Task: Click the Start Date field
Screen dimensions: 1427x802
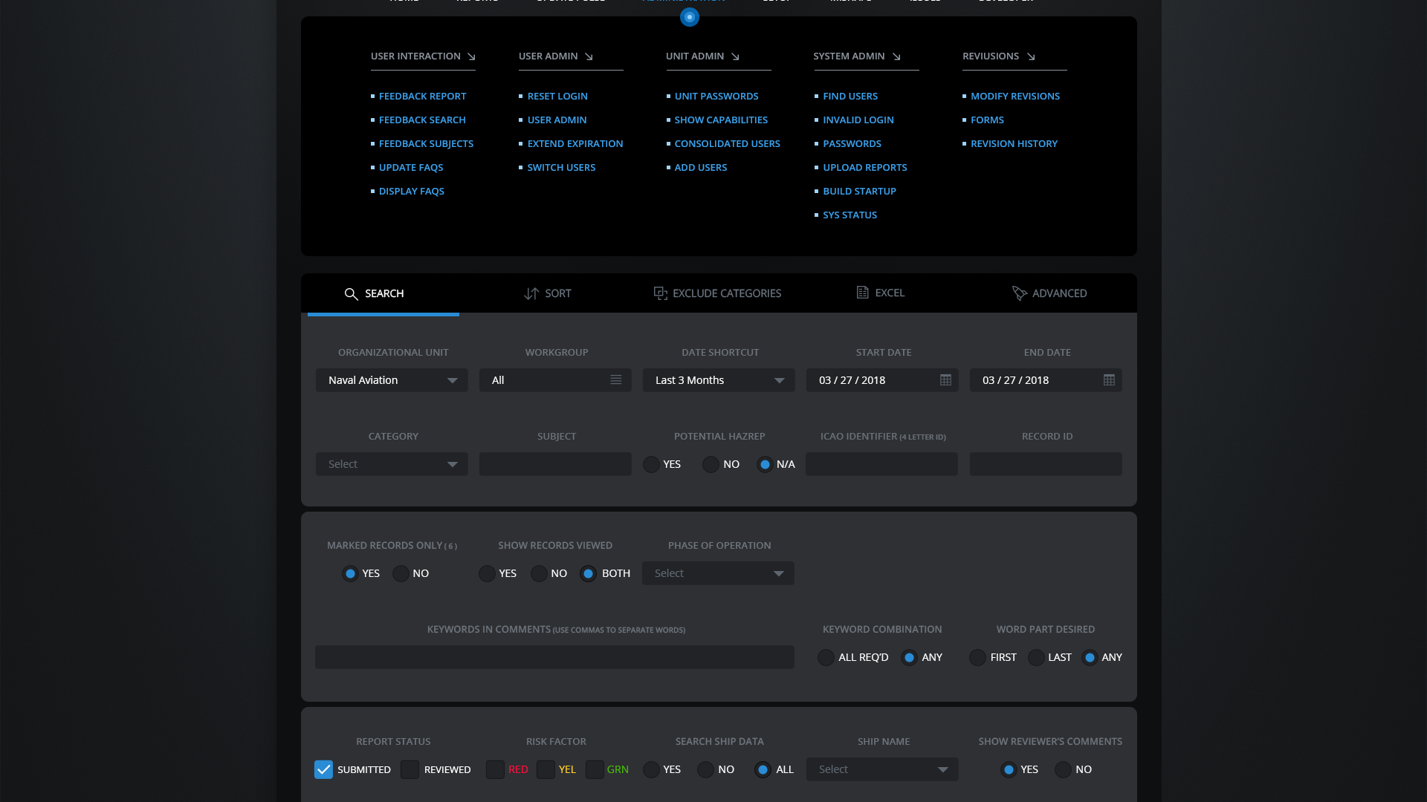Action: [x=882, y=380]
